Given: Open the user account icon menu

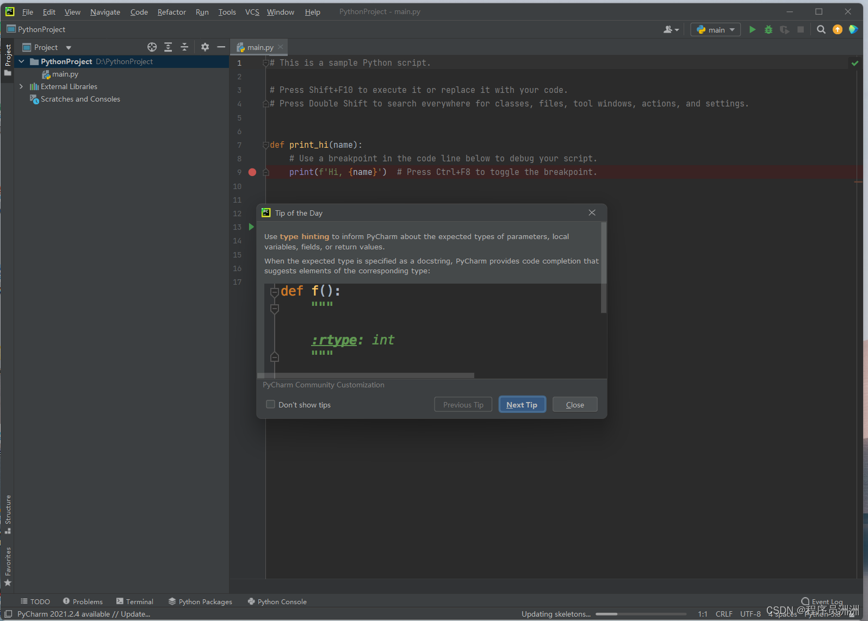Looking at the screenshot, I should [x=671, y=30].
